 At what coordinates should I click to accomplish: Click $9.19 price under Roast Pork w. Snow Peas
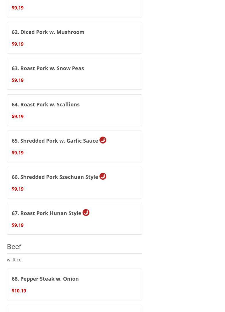(x=18, y=80)
